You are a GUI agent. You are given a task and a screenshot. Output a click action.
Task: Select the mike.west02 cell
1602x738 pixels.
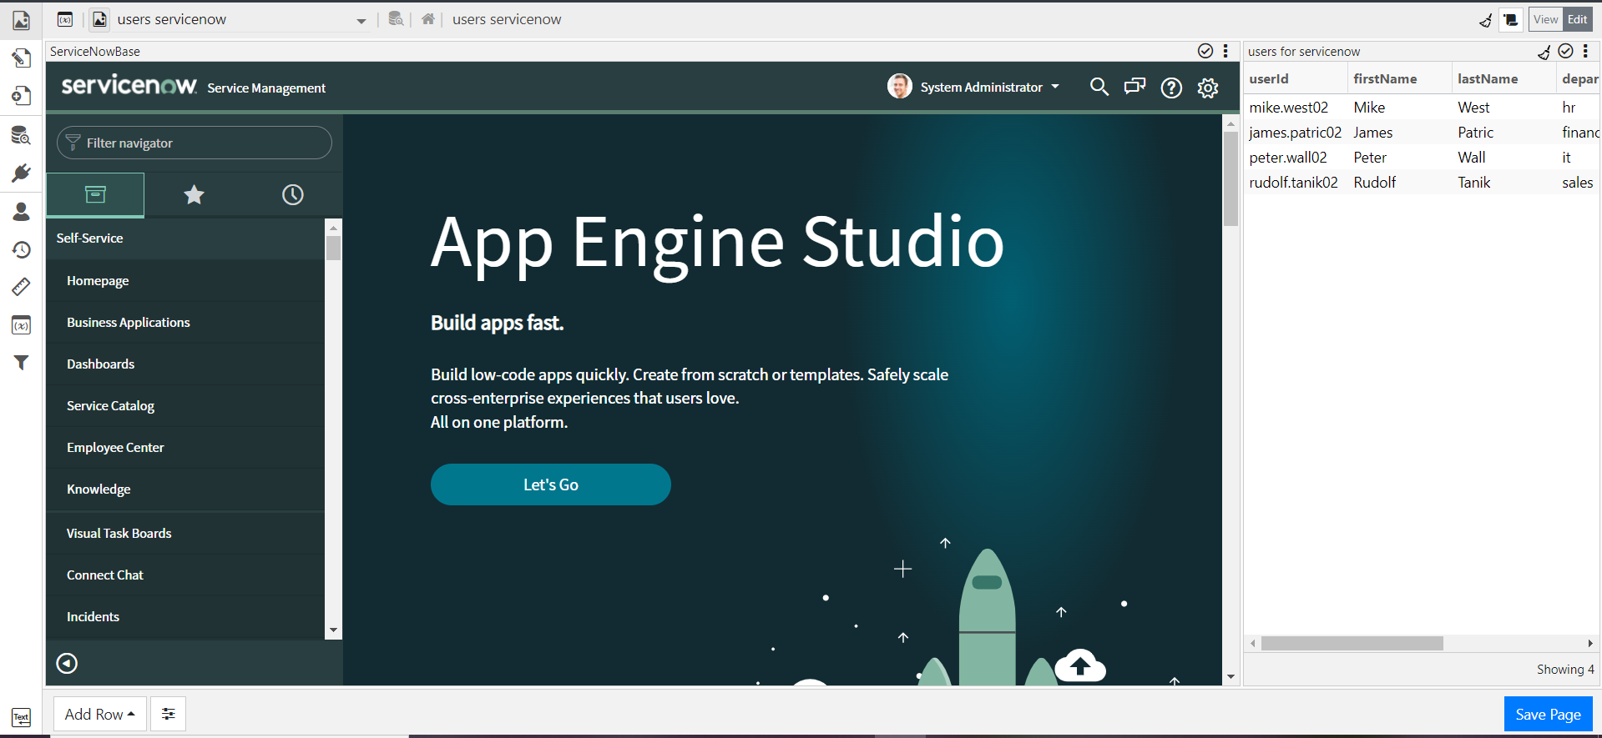(1296, 108)
